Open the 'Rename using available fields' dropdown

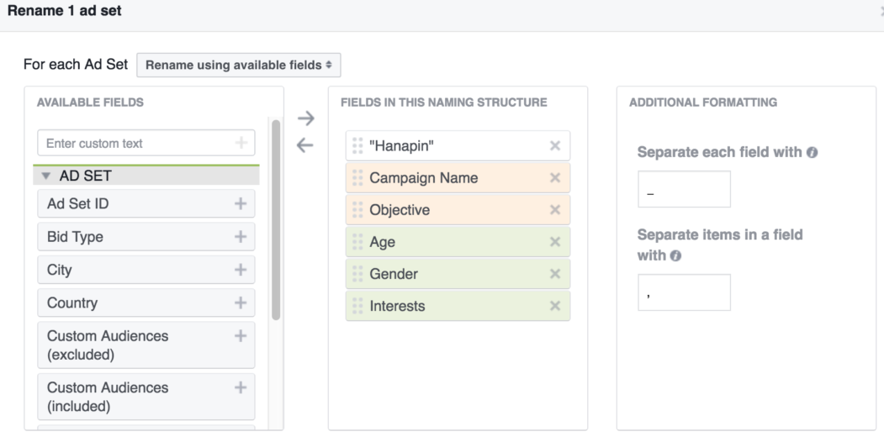[x=239, y=65]
